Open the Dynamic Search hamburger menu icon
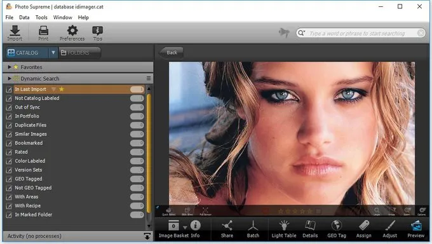 (x=149, y=79)
